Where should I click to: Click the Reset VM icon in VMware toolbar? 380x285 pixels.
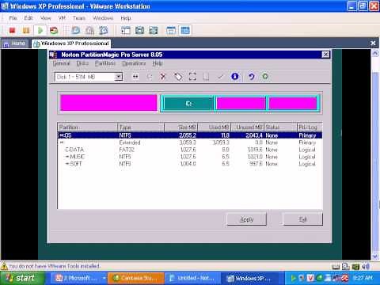click(x=54, y=30)
